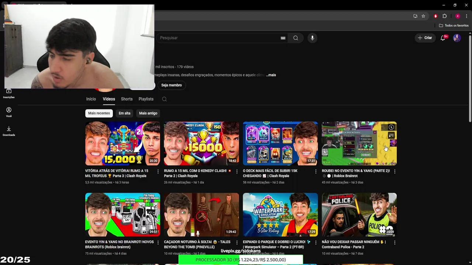
Task: Select the Em alta filter chip
Action: coord(124,113)
